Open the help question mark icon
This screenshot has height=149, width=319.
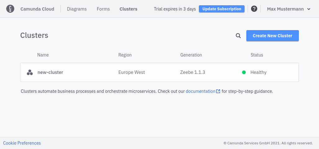(x=254, y=9)
